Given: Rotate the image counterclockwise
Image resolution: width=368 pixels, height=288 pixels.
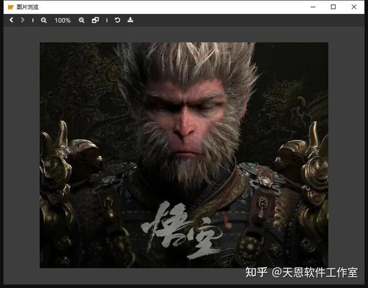Looking at the screenshot, I should pos(117,20).
